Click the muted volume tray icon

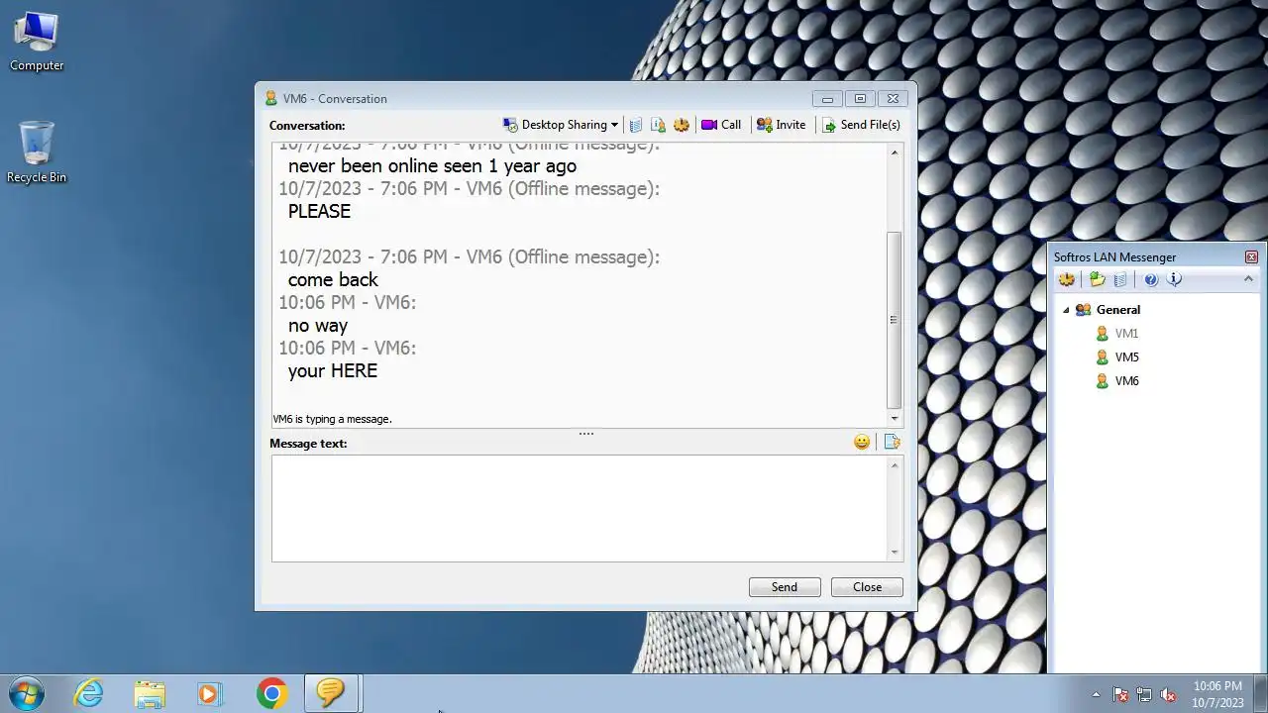1168,694
